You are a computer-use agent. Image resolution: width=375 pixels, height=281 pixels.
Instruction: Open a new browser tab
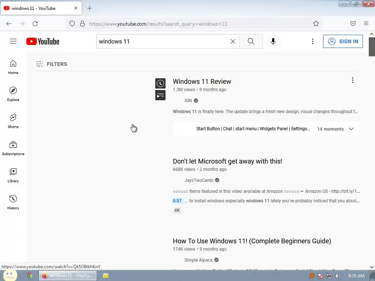pos(89,8)
